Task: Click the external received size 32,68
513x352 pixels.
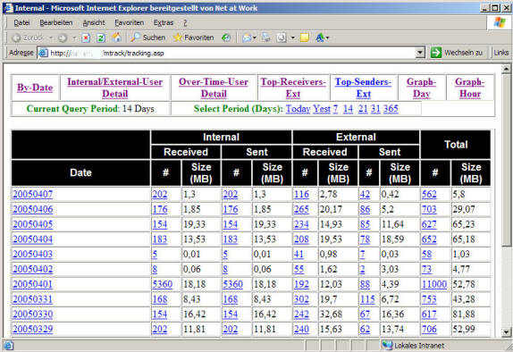Action: tap(331, 314)
